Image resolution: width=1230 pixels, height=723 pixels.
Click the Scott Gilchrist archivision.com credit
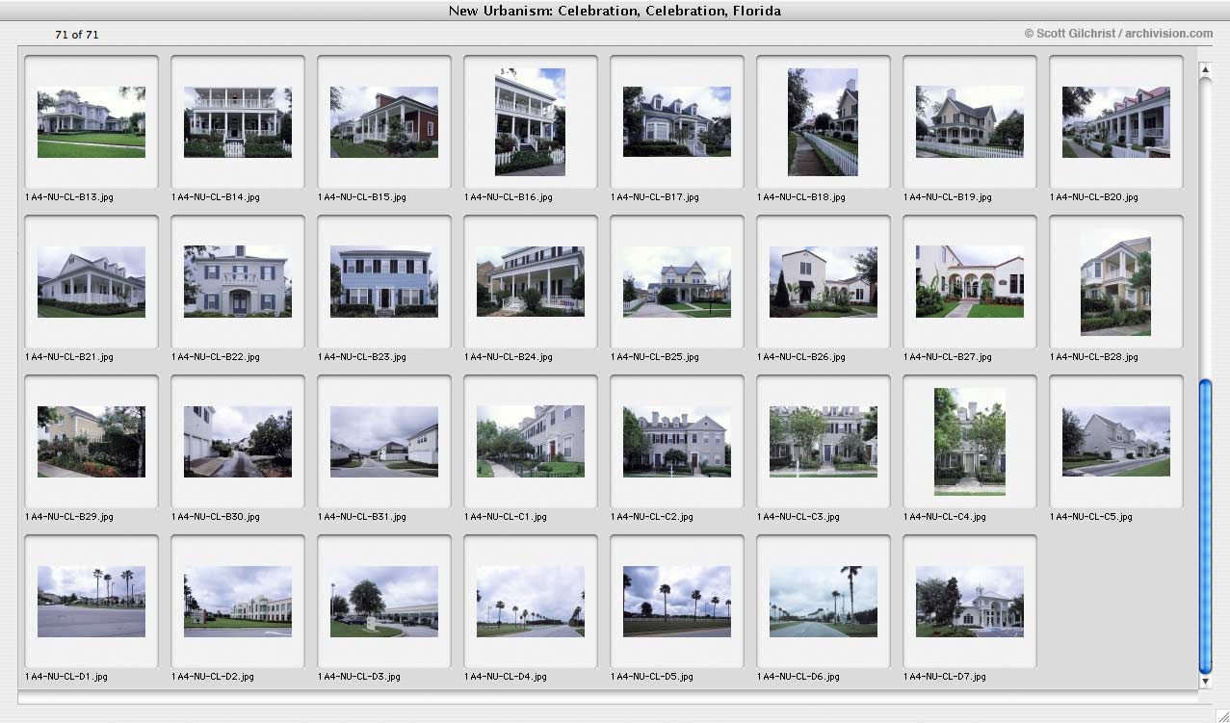point(1118,34)
